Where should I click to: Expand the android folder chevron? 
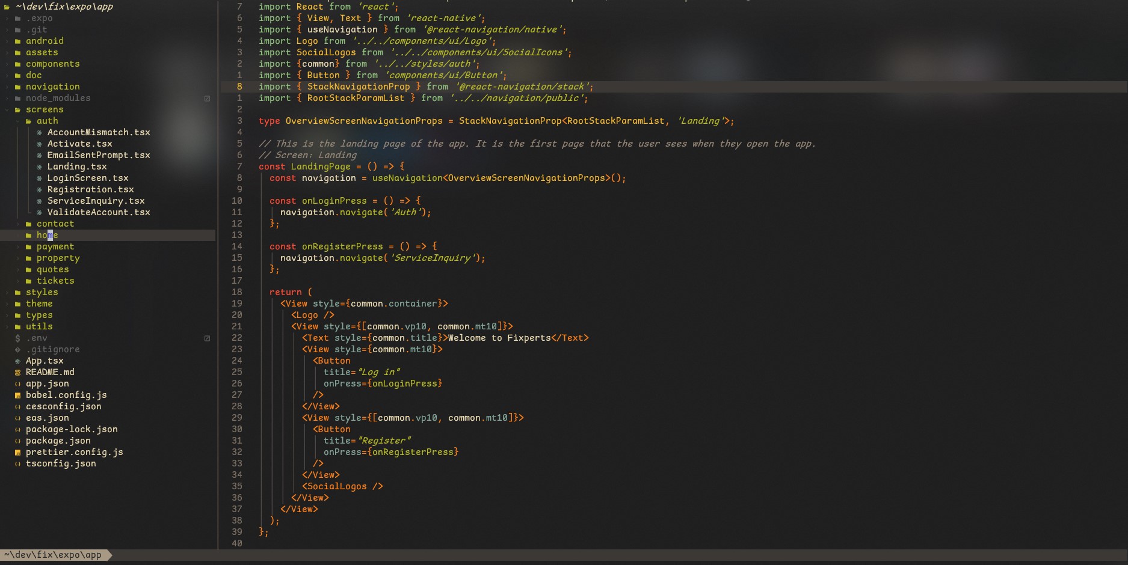7,41
